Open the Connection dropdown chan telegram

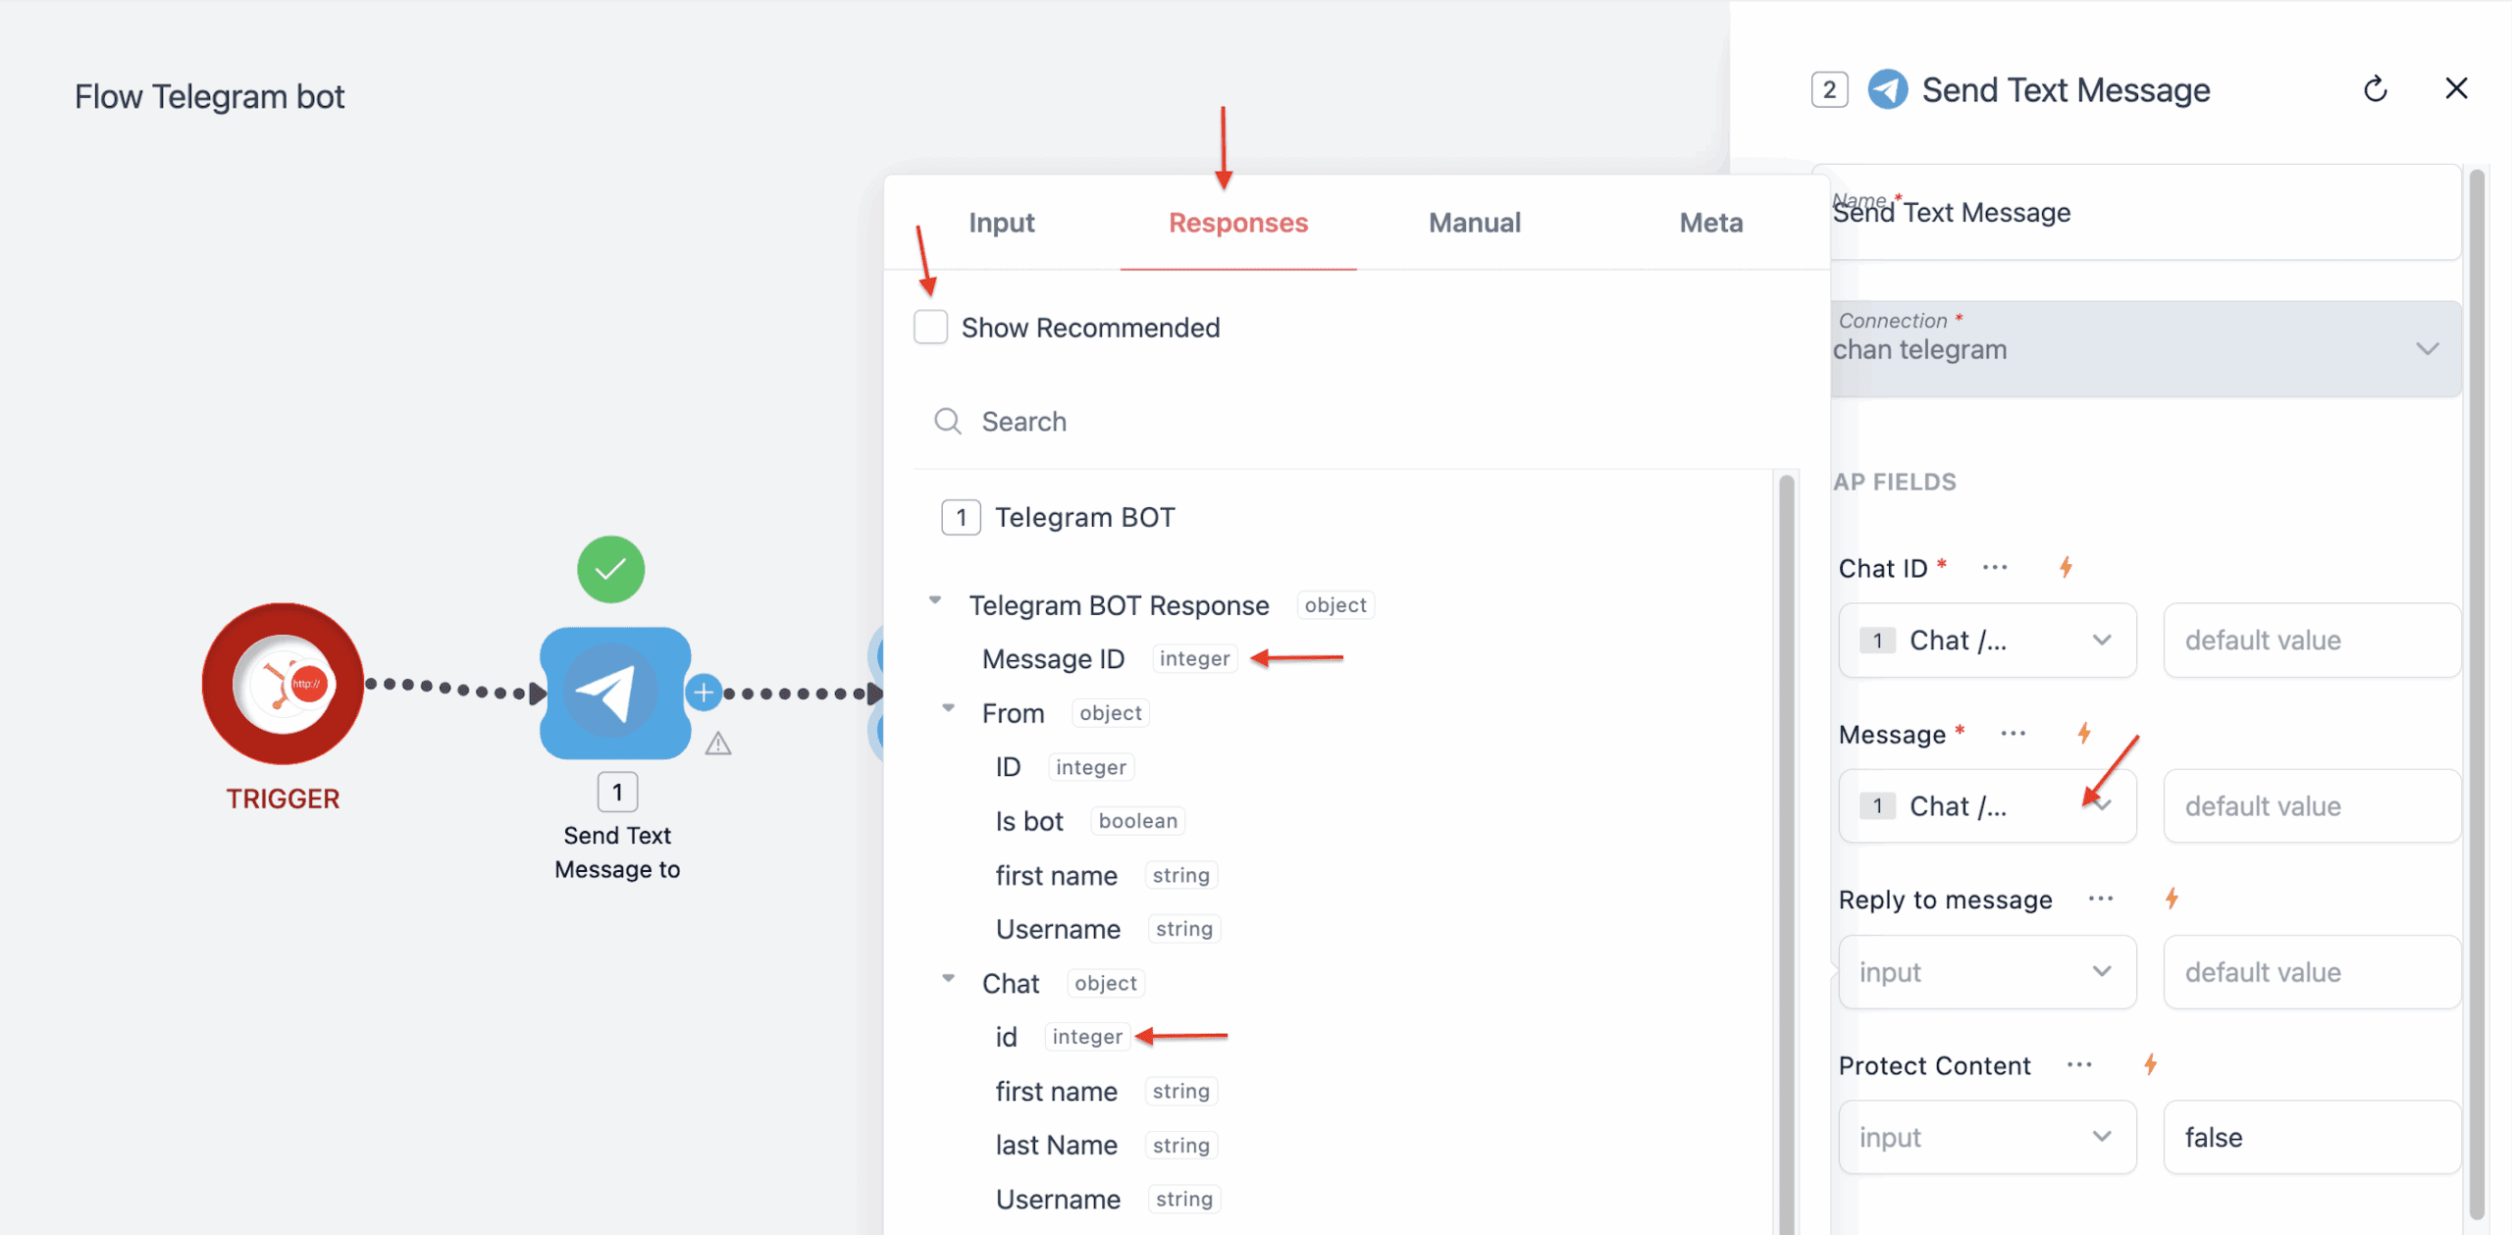coord(2145,348)
